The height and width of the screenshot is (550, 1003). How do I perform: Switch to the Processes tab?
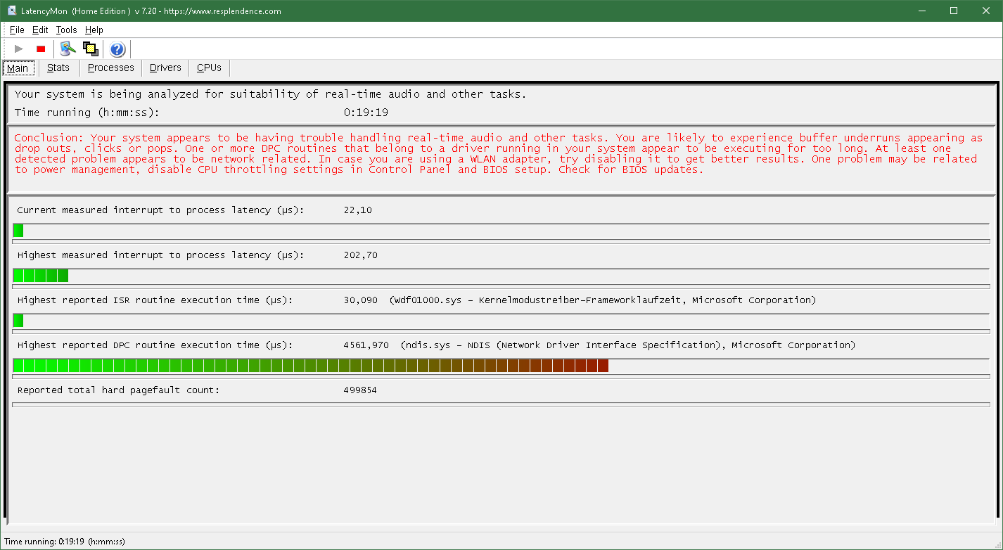[x=111, y=68]
